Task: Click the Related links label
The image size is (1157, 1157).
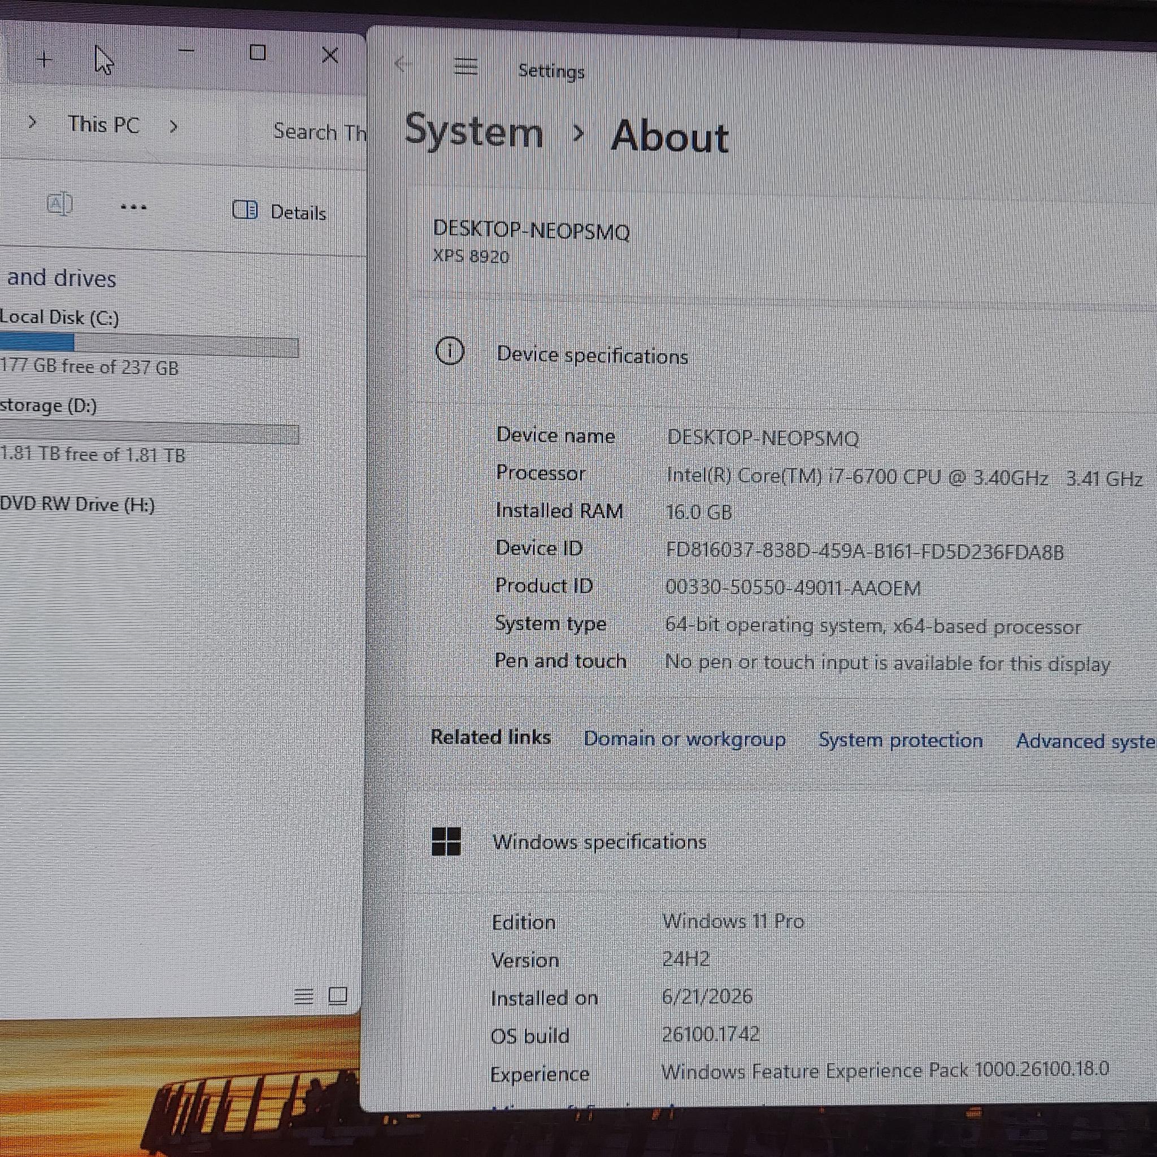Action: pos(490,737)
